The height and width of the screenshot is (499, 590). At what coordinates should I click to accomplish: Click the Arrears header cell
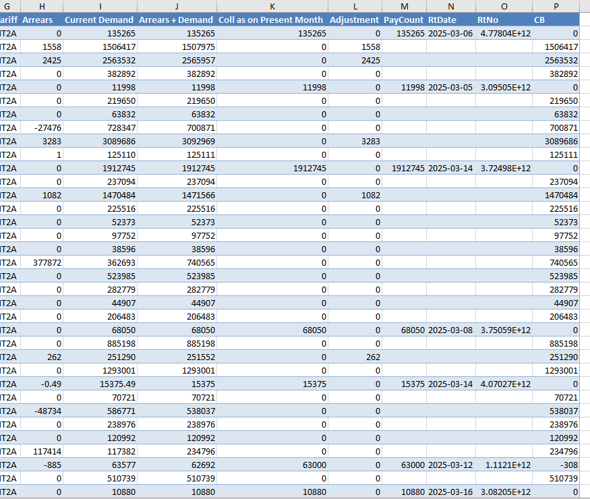[42, 20]
